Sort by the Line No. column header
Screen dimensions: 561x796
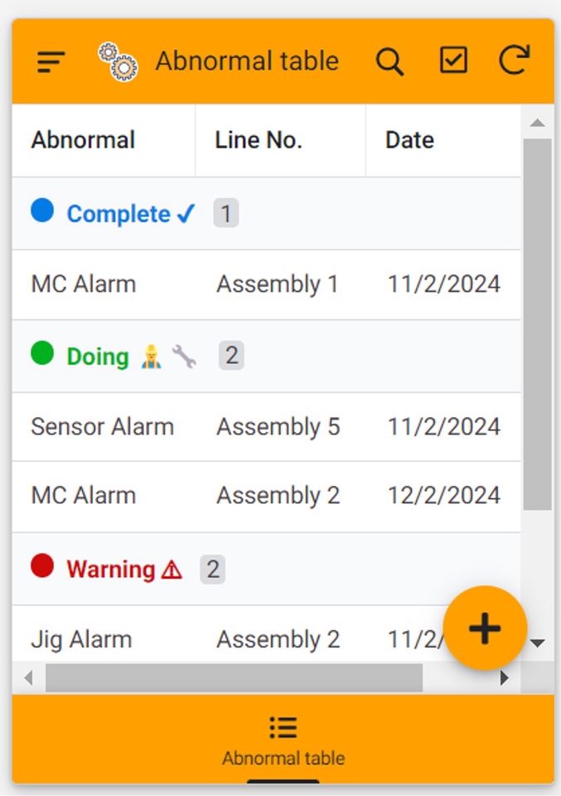(x=259, y=140)
